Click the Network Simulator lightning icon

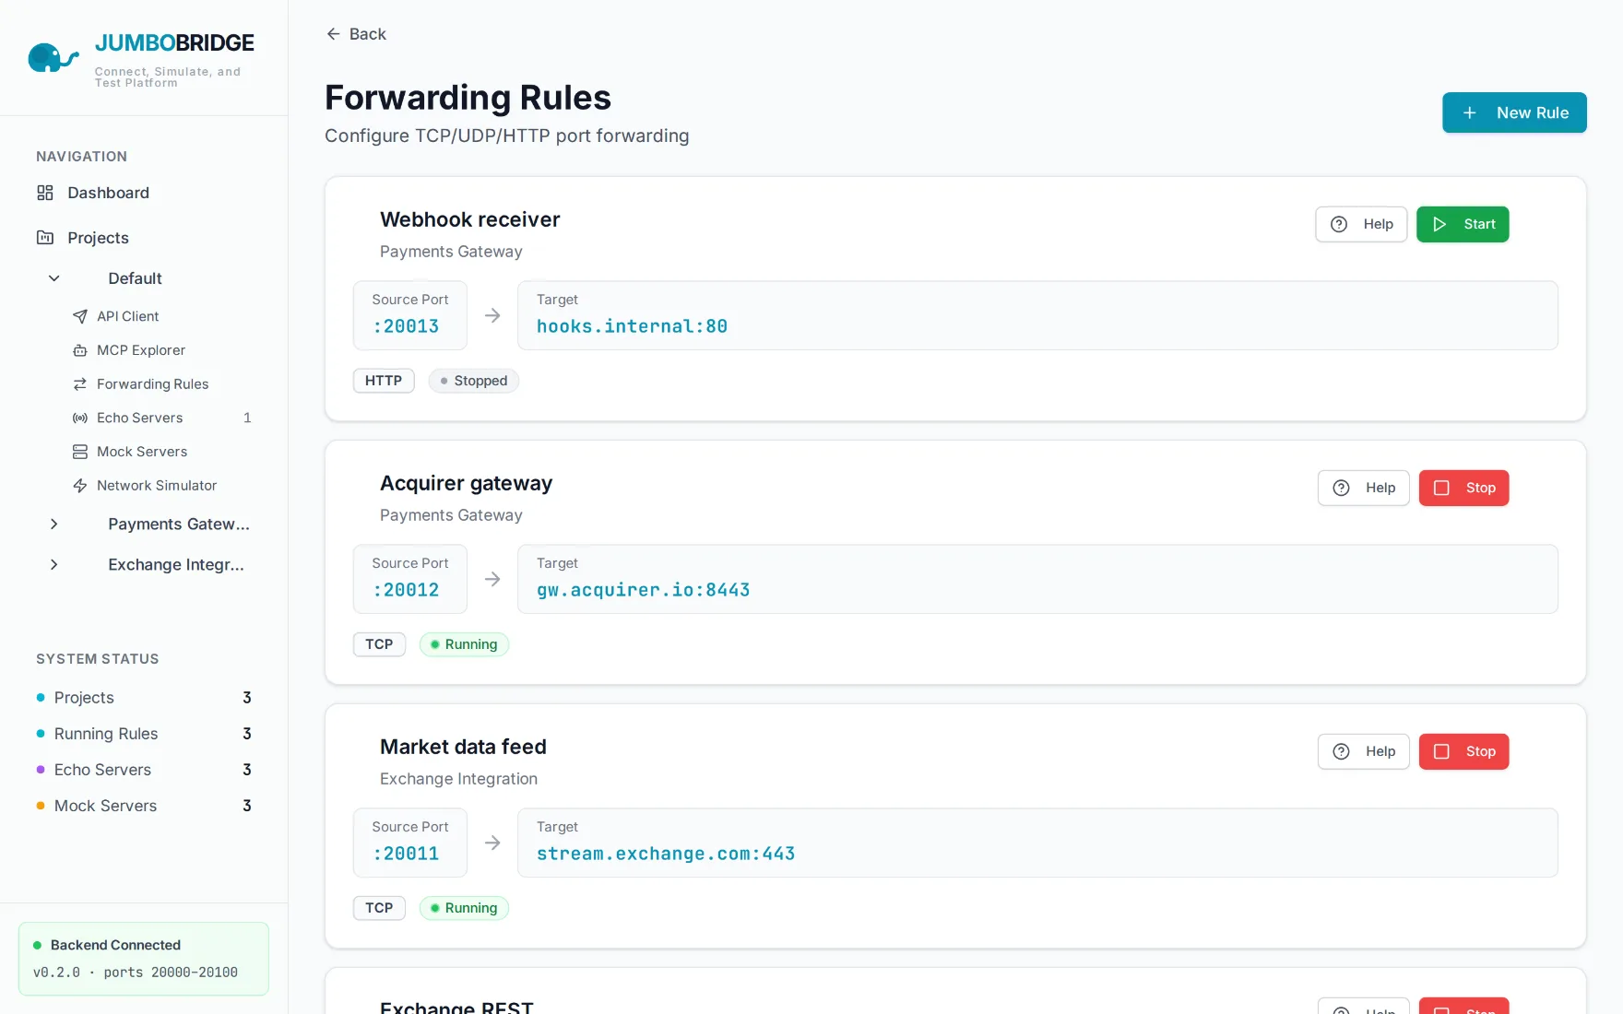click(80, 486)
